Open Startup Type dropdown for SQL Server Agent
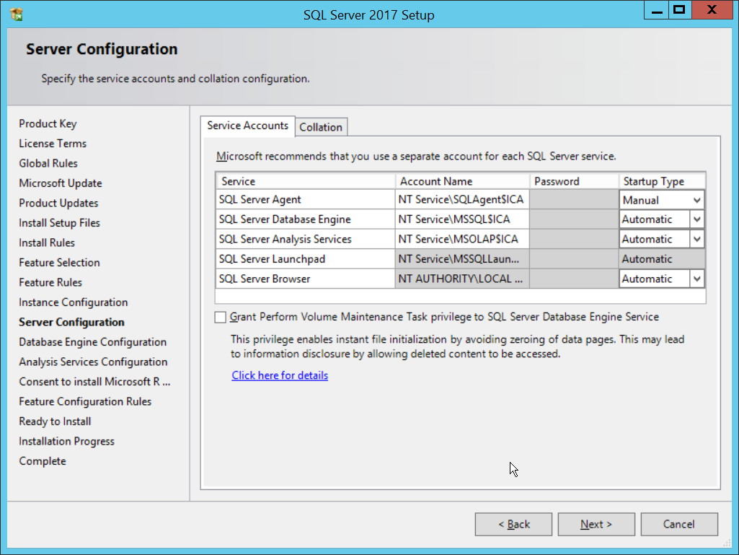 696,200
